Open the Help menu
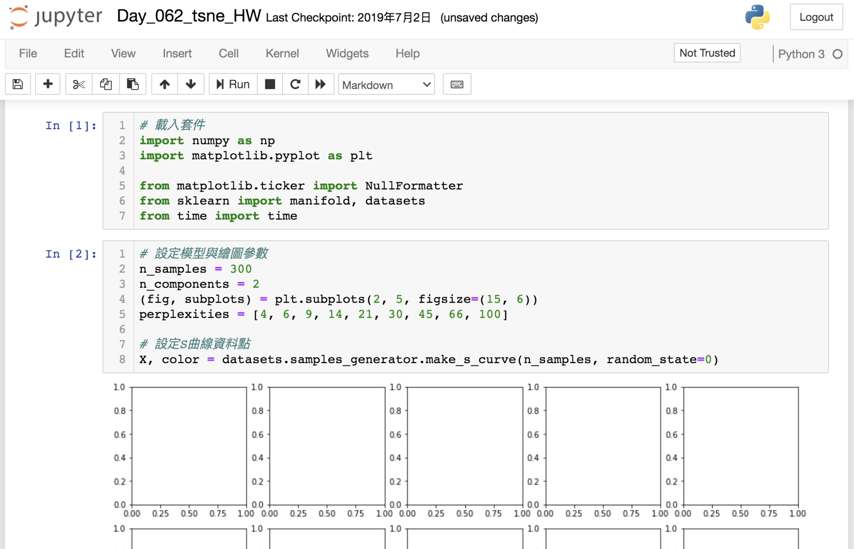The width and height of the screenshot is (854, 549). coord(407,53)
